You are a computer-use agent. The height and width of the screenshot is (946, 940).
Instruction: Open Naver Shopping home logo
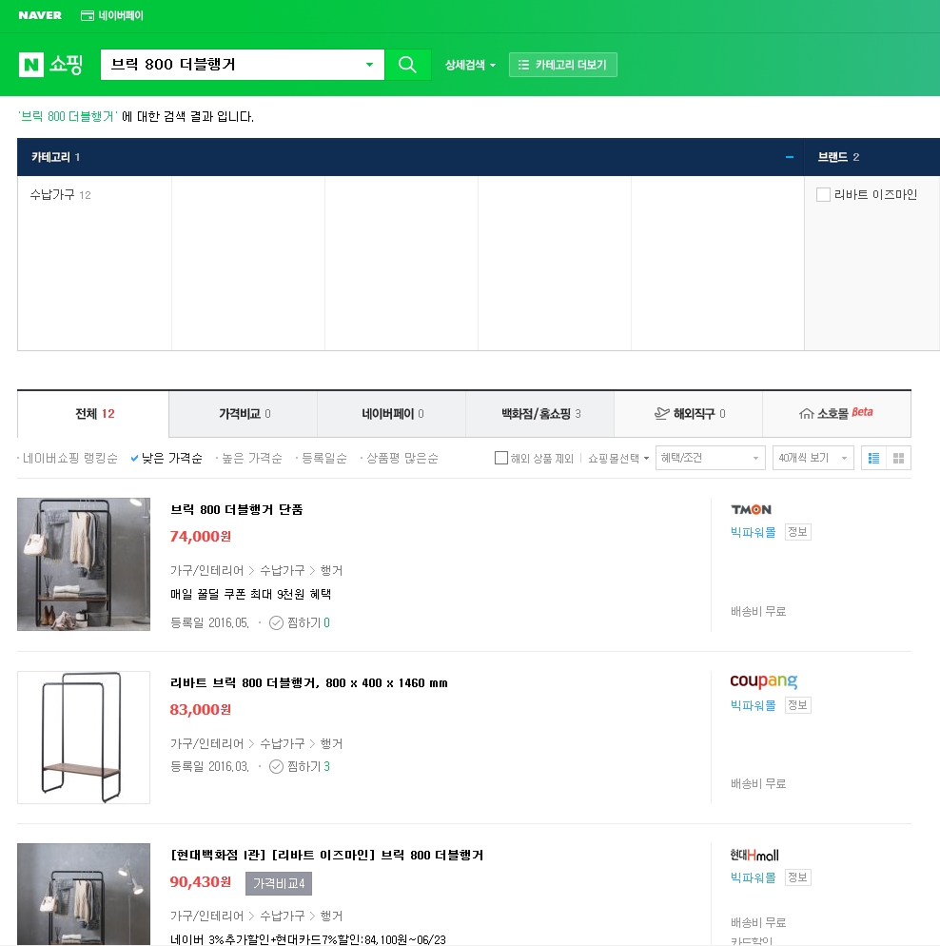coord(50,65)
